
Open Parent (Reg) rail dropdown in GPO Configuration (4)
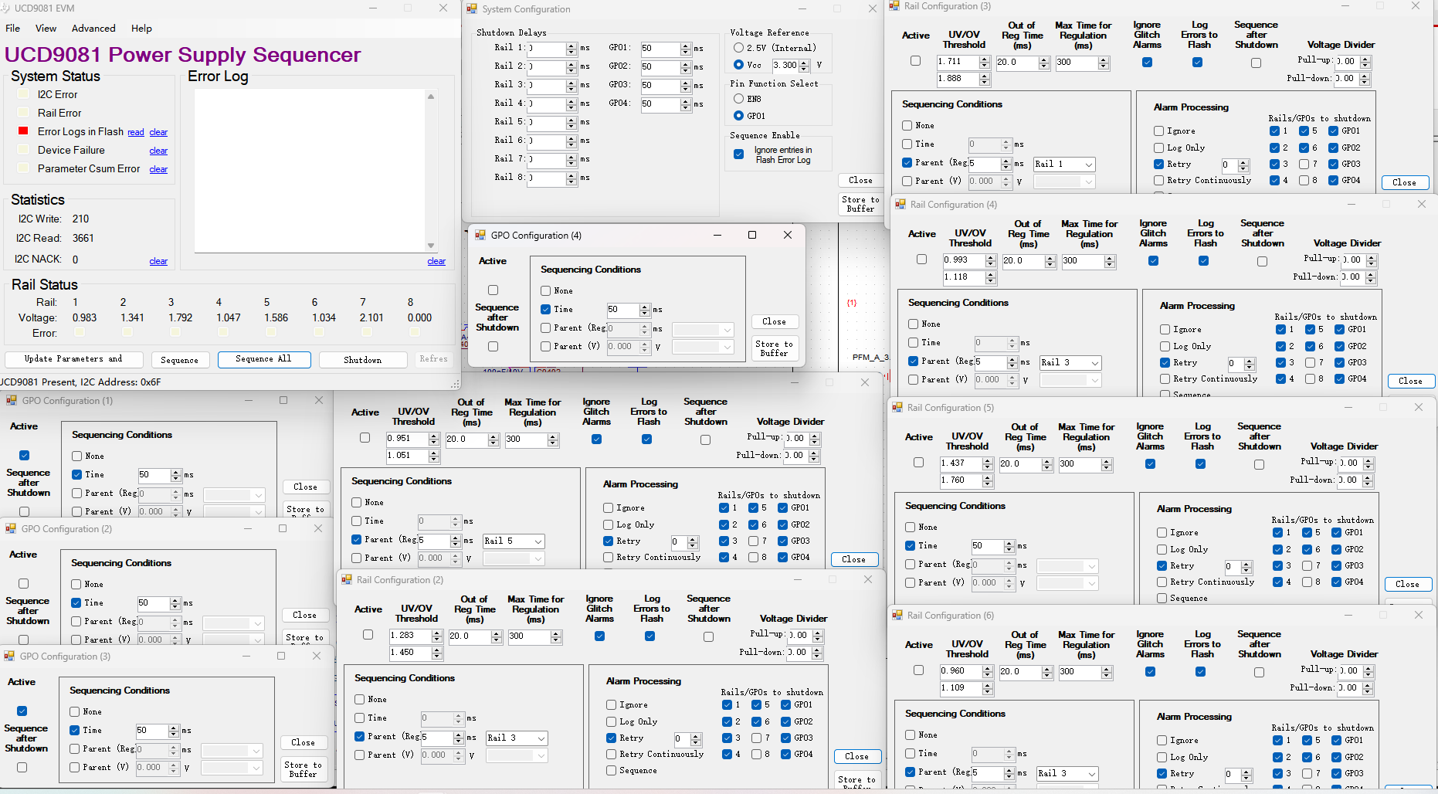pyautogui.click(x=704, y=330)
